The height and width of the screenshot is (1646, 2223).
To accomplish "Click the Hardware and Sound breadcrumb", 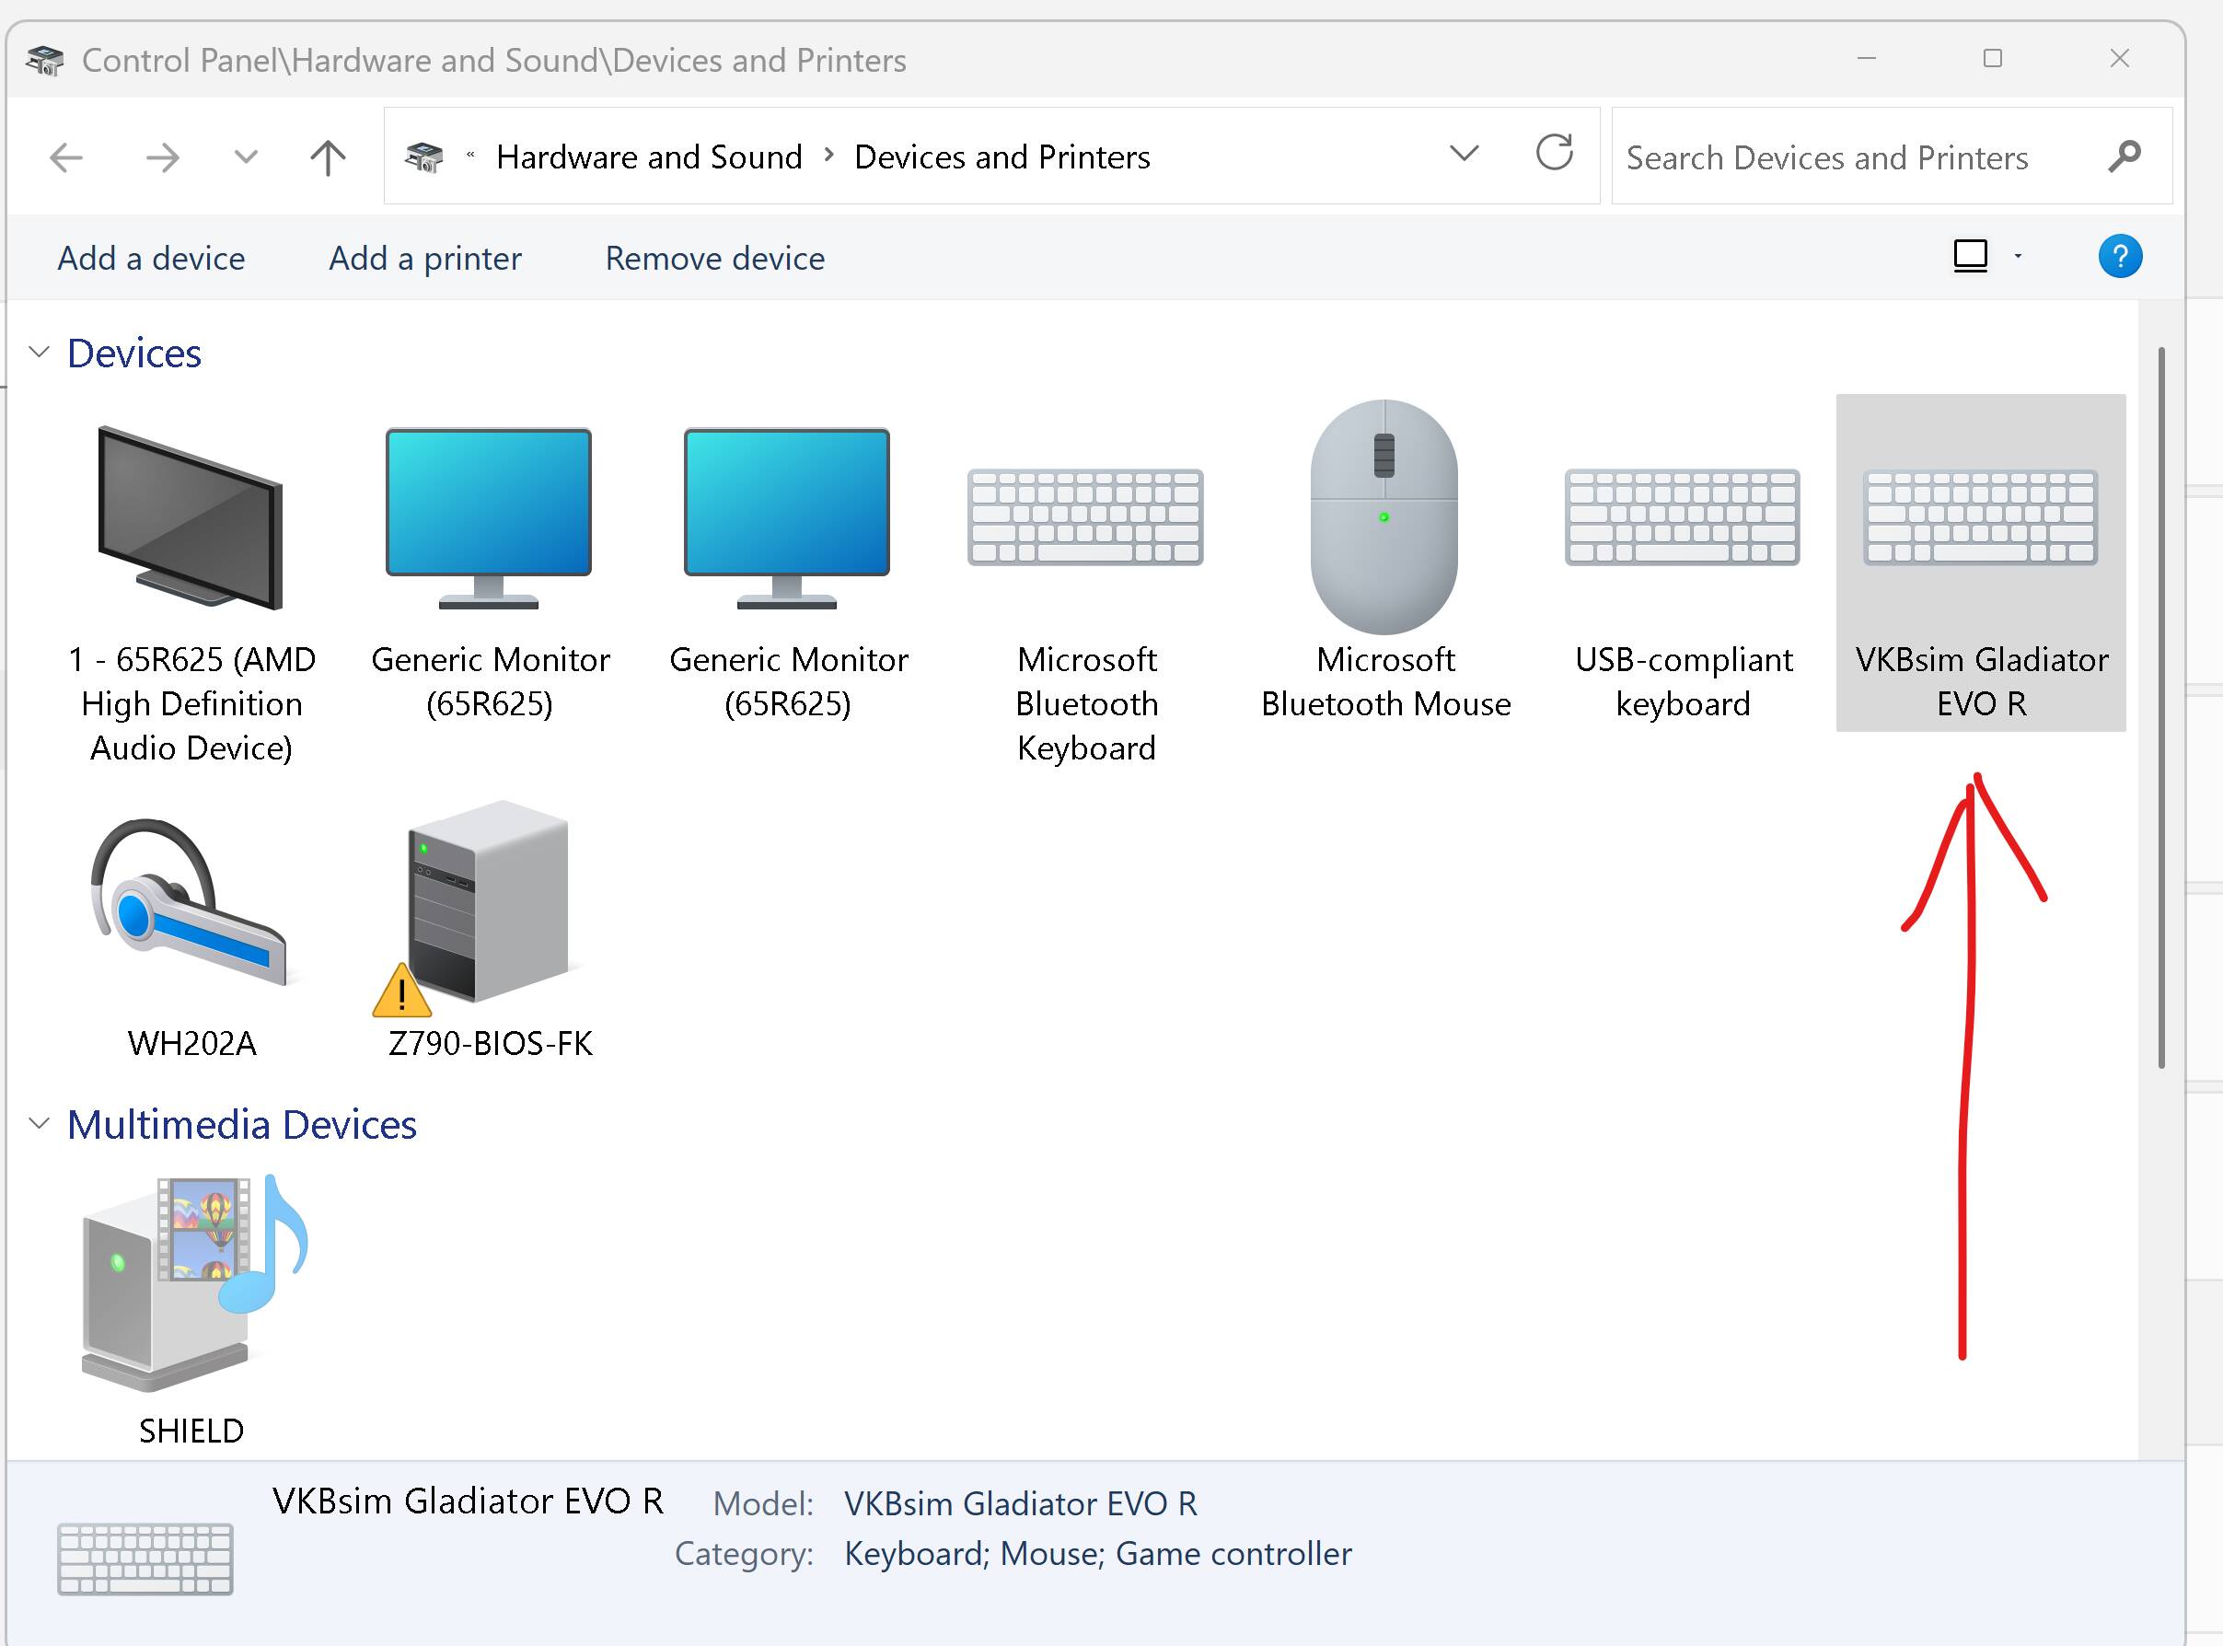I will (x=650, y=156).
